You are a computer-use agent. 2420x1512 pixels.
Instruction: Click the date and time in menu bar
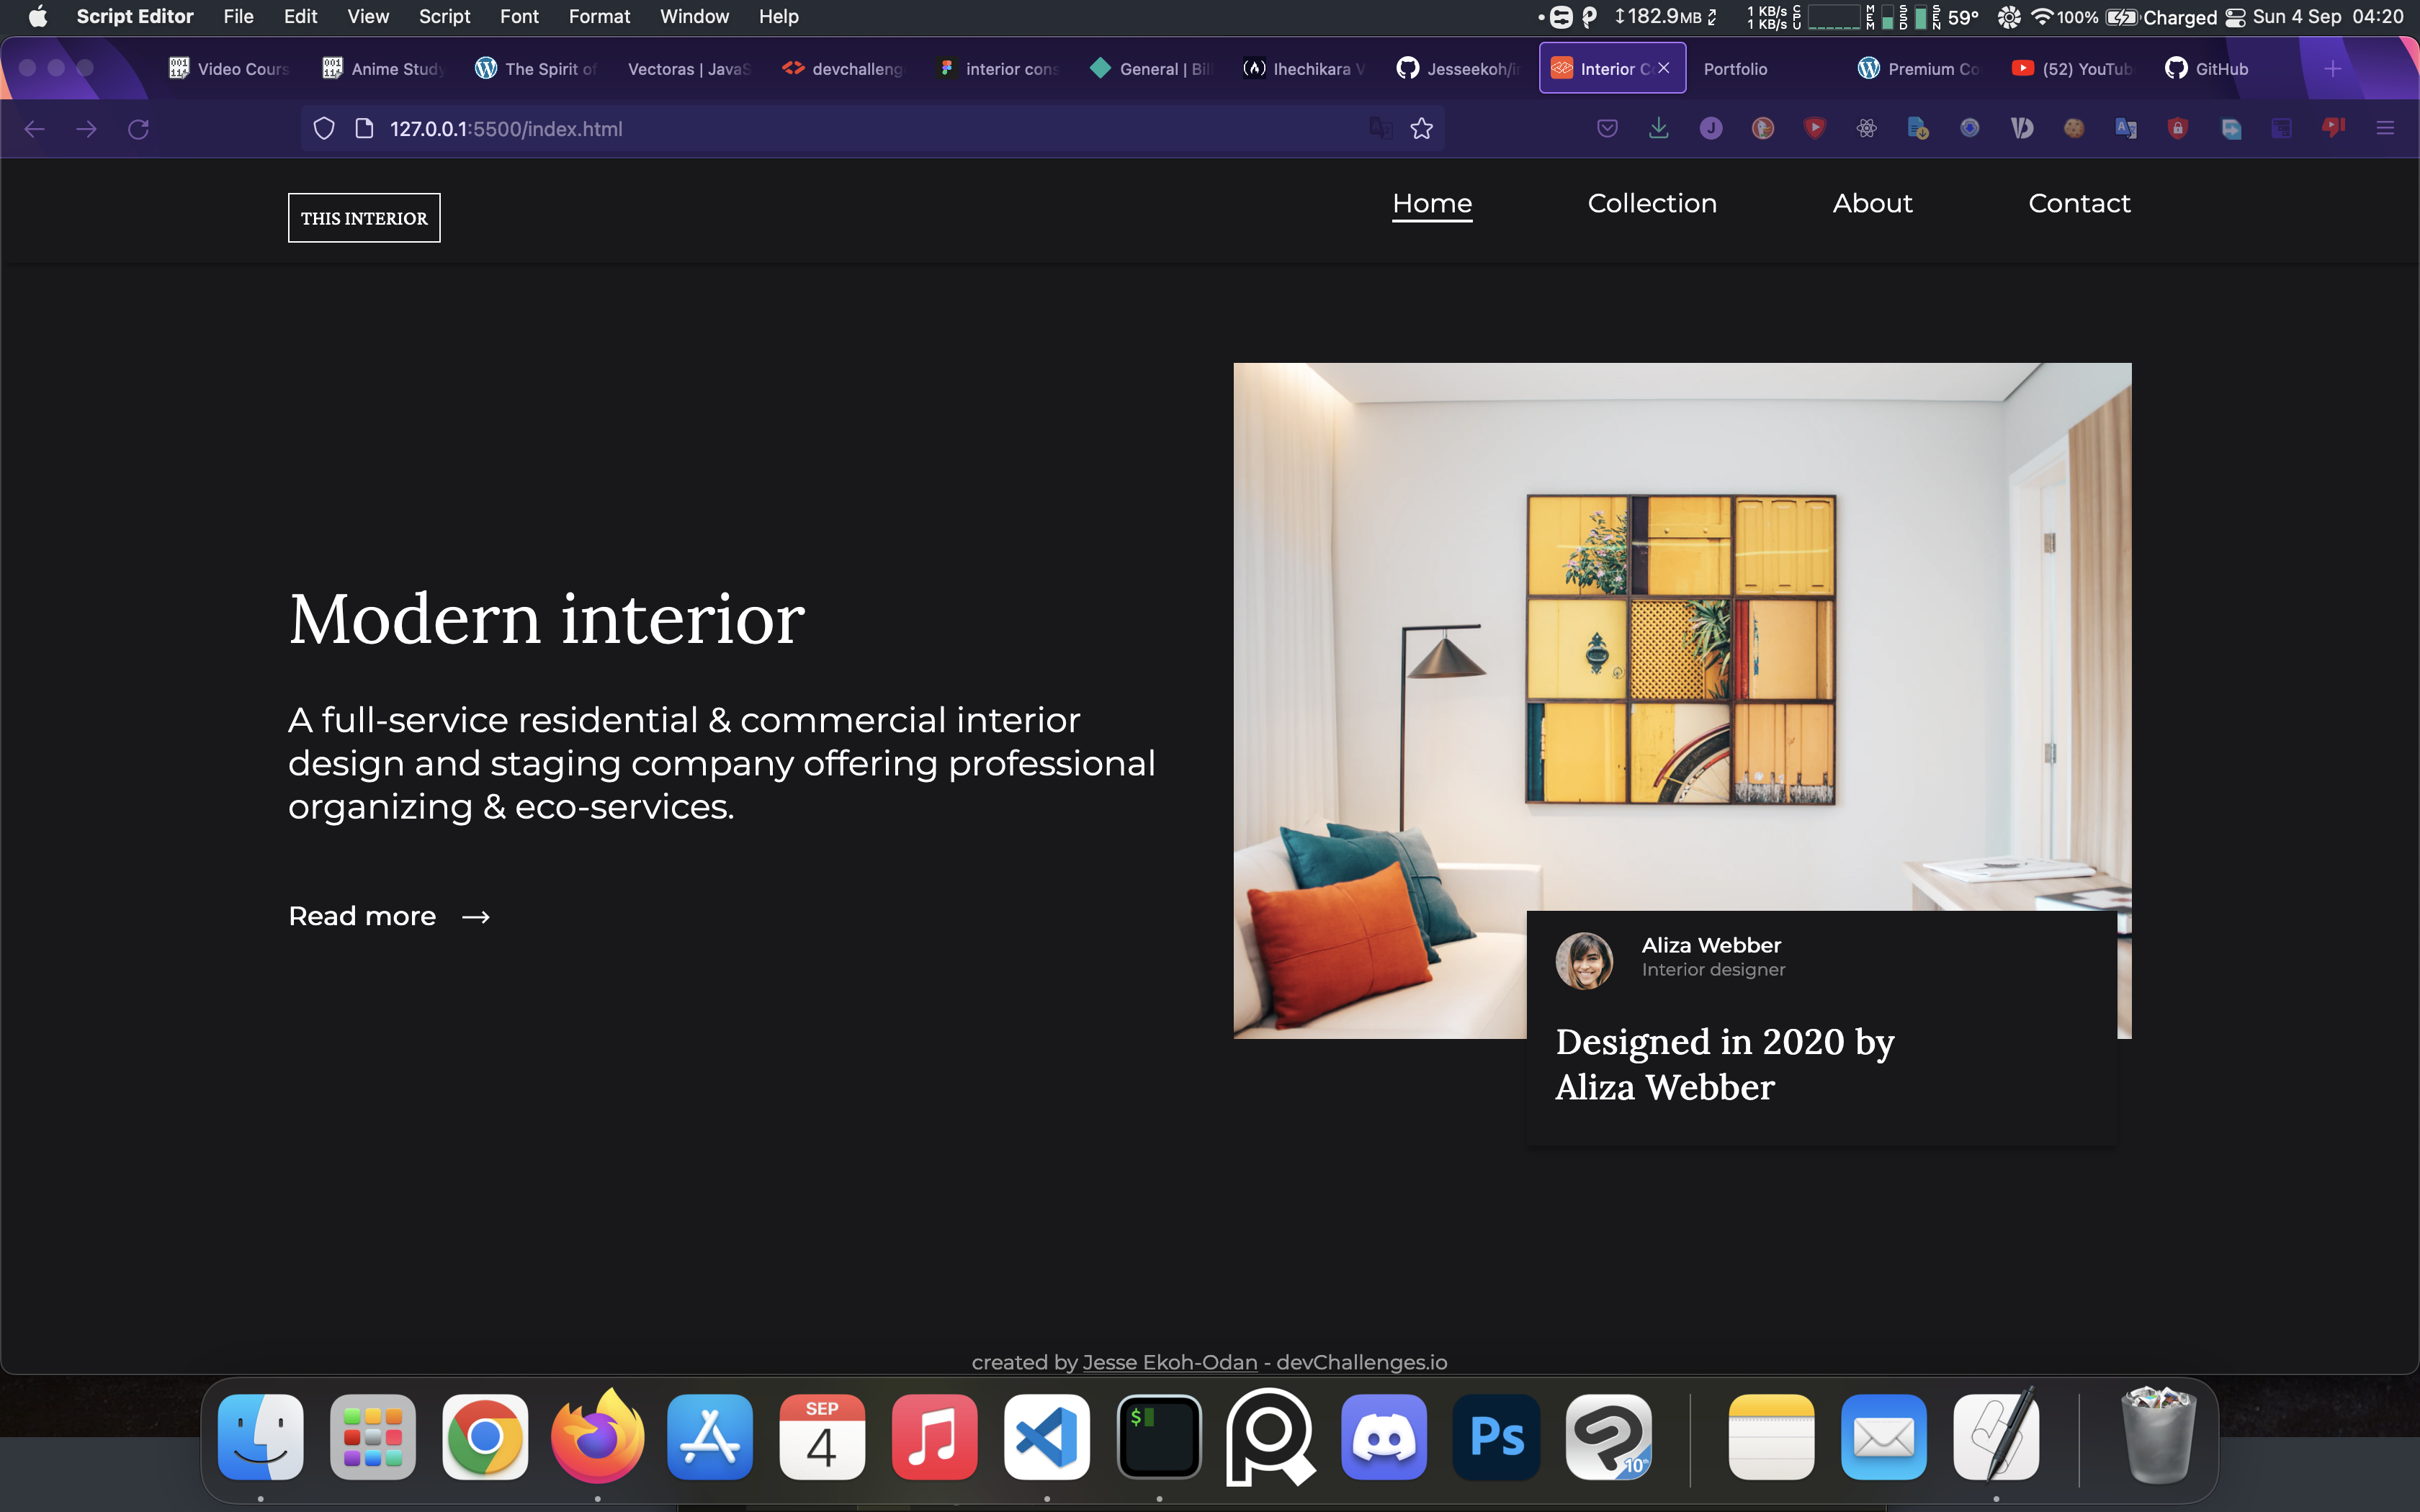[x=2328, y=17]
